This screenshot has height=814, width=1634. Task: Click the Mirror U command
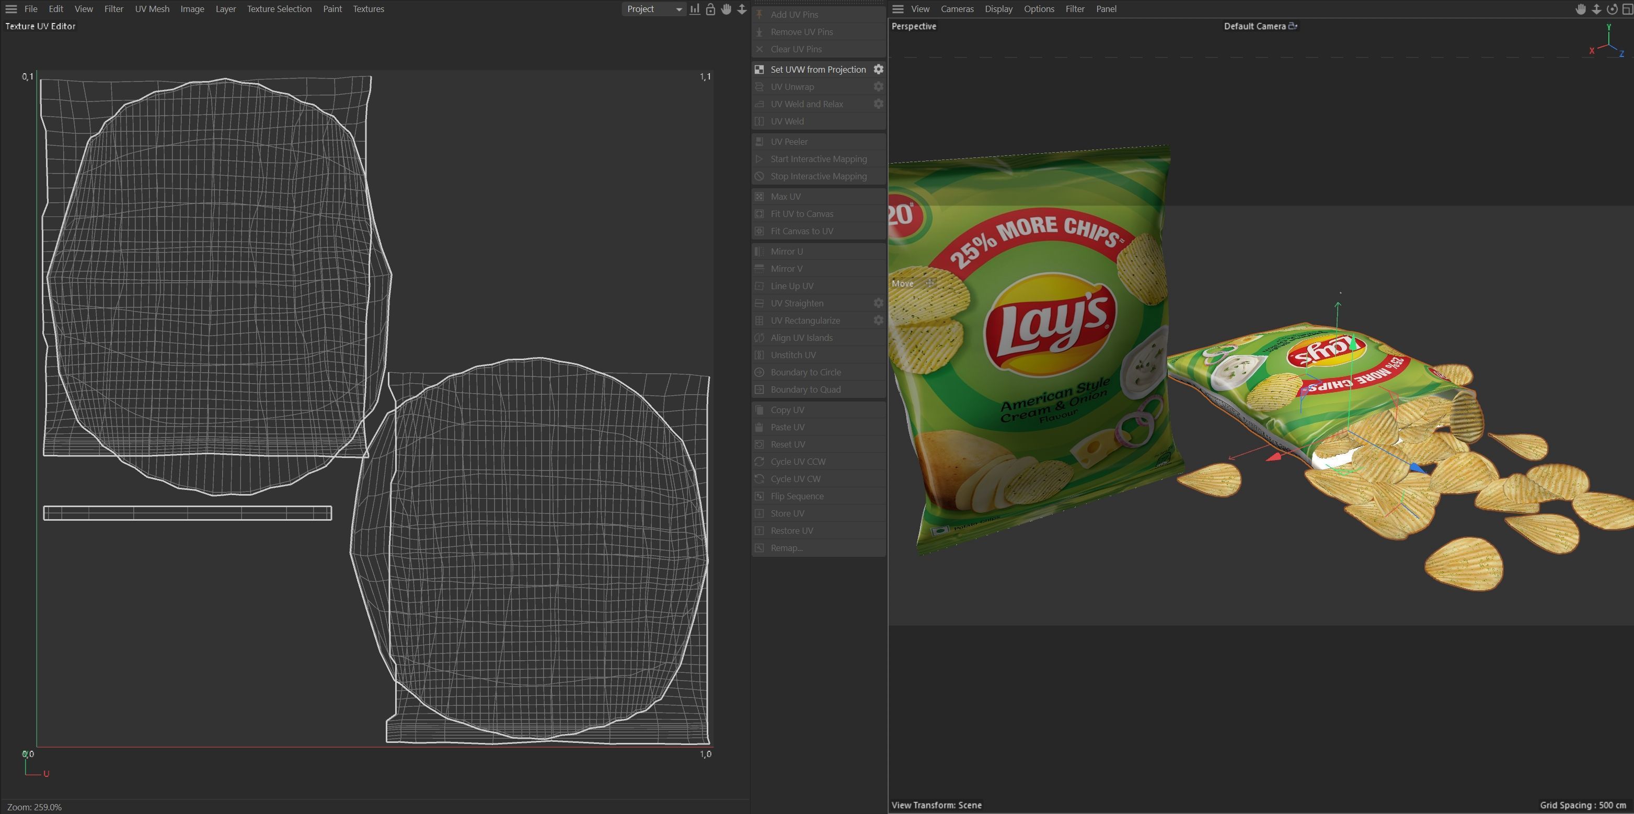point(819,251)
